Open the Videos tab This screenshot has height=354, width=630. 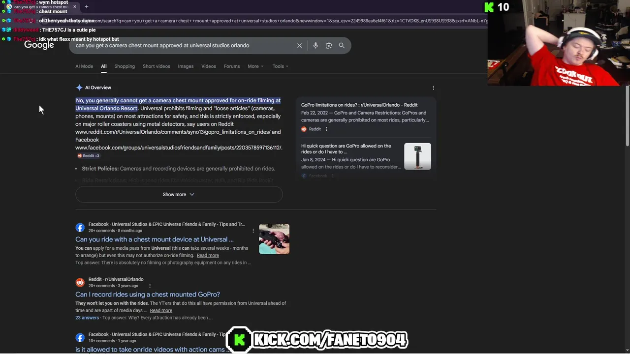(x=209, y=66)
